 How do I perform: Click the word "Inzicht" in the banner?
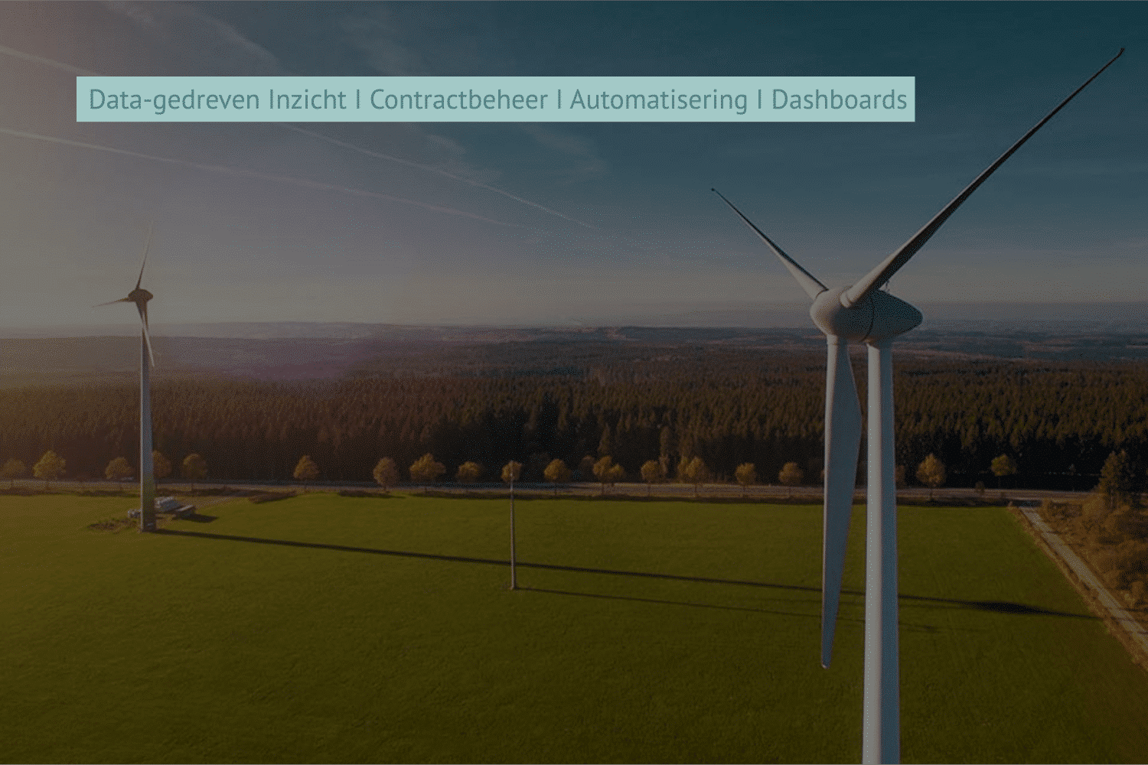click(307, 99)
